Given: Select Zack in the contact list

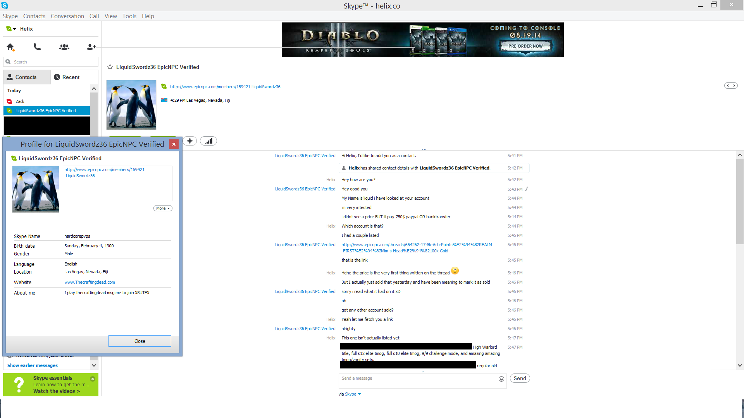Looking at the screenshot, I should [46, 101].
